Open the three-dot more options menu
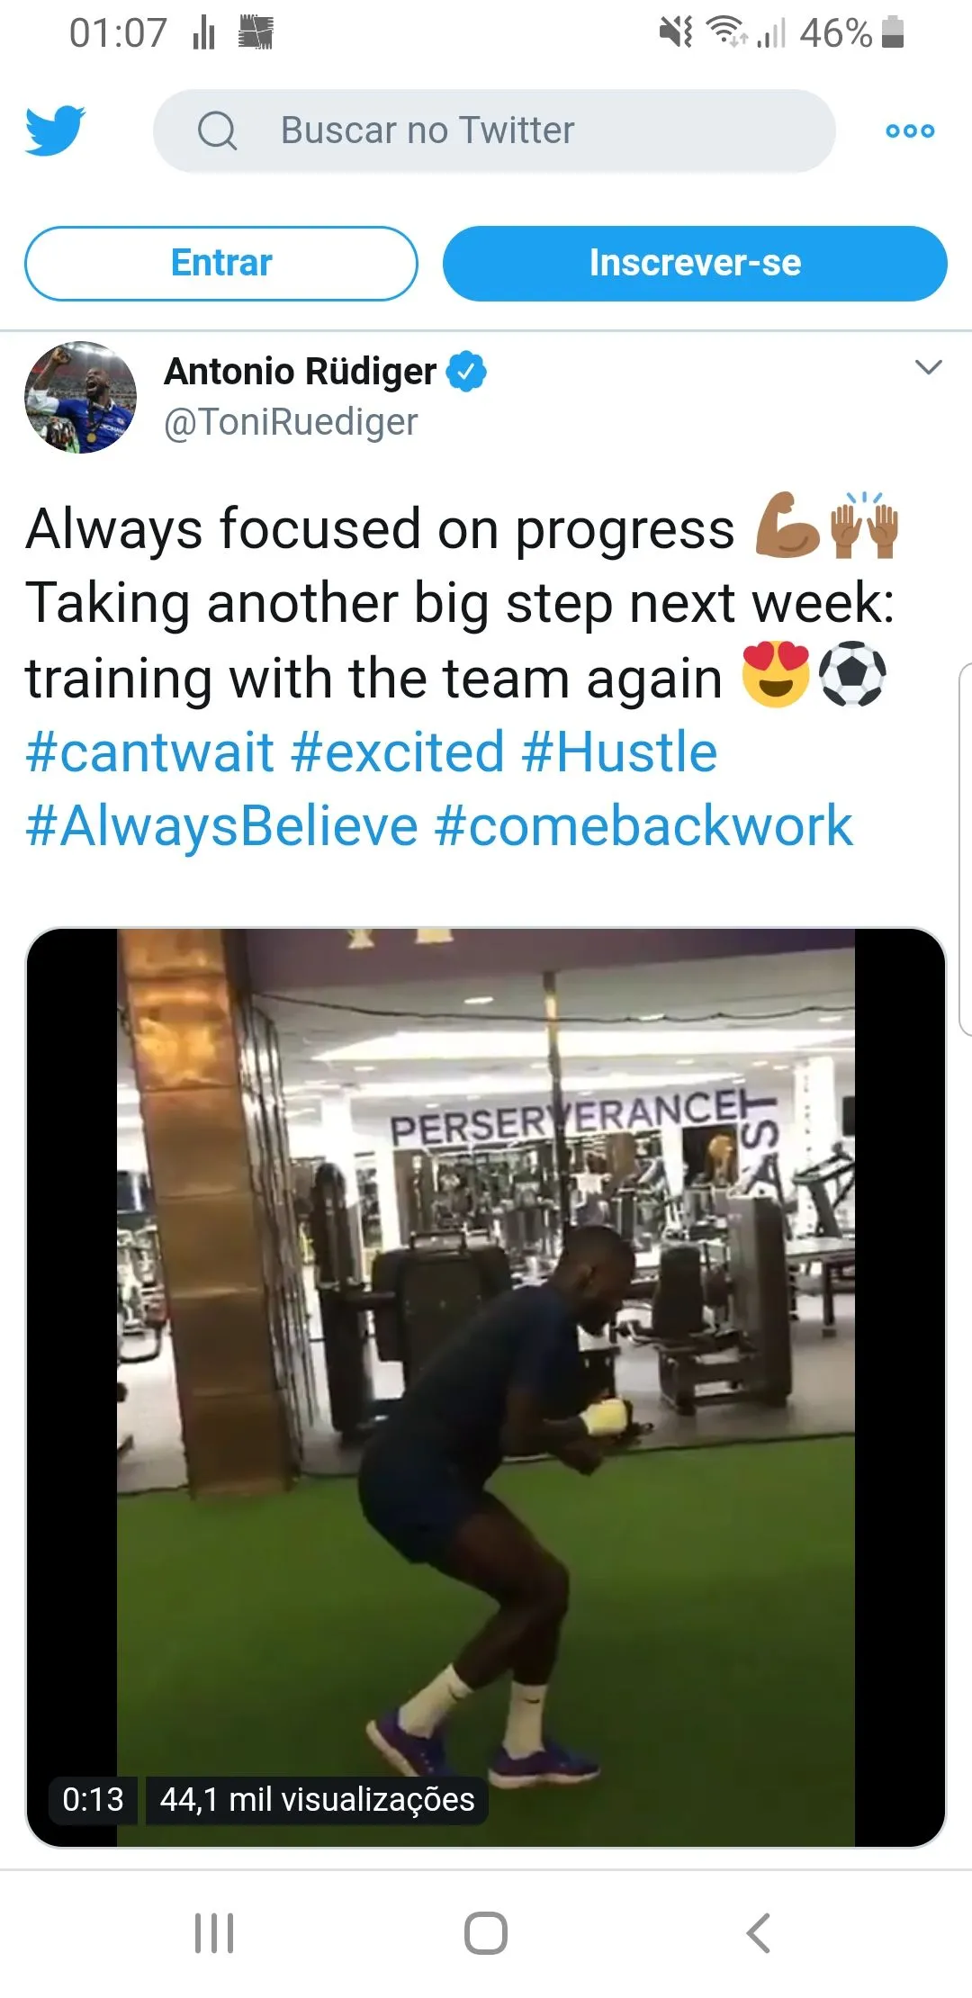972x1998 pixels. pyautogui.click(x=910, y=130)
